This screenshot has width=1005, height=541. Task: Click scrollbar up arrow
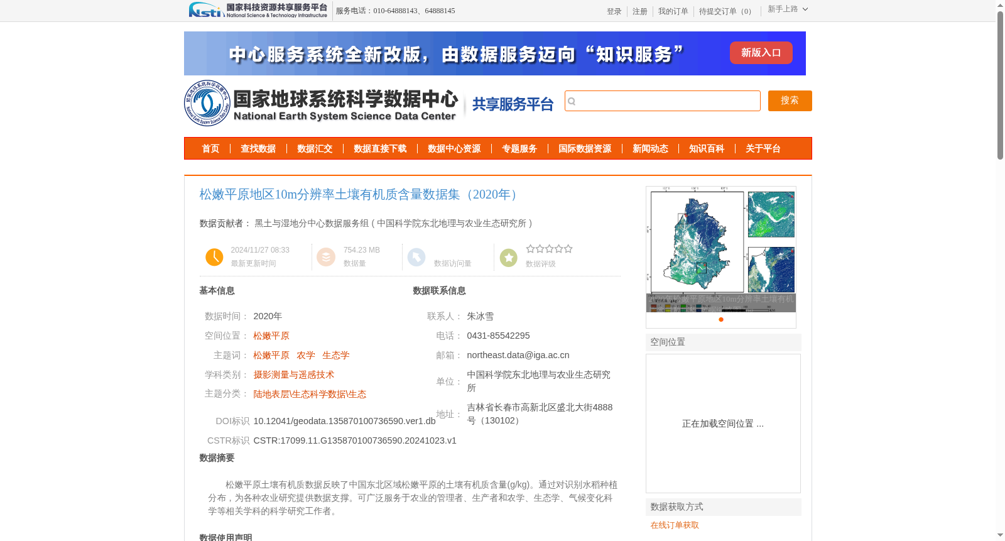tap(1000, 5)
